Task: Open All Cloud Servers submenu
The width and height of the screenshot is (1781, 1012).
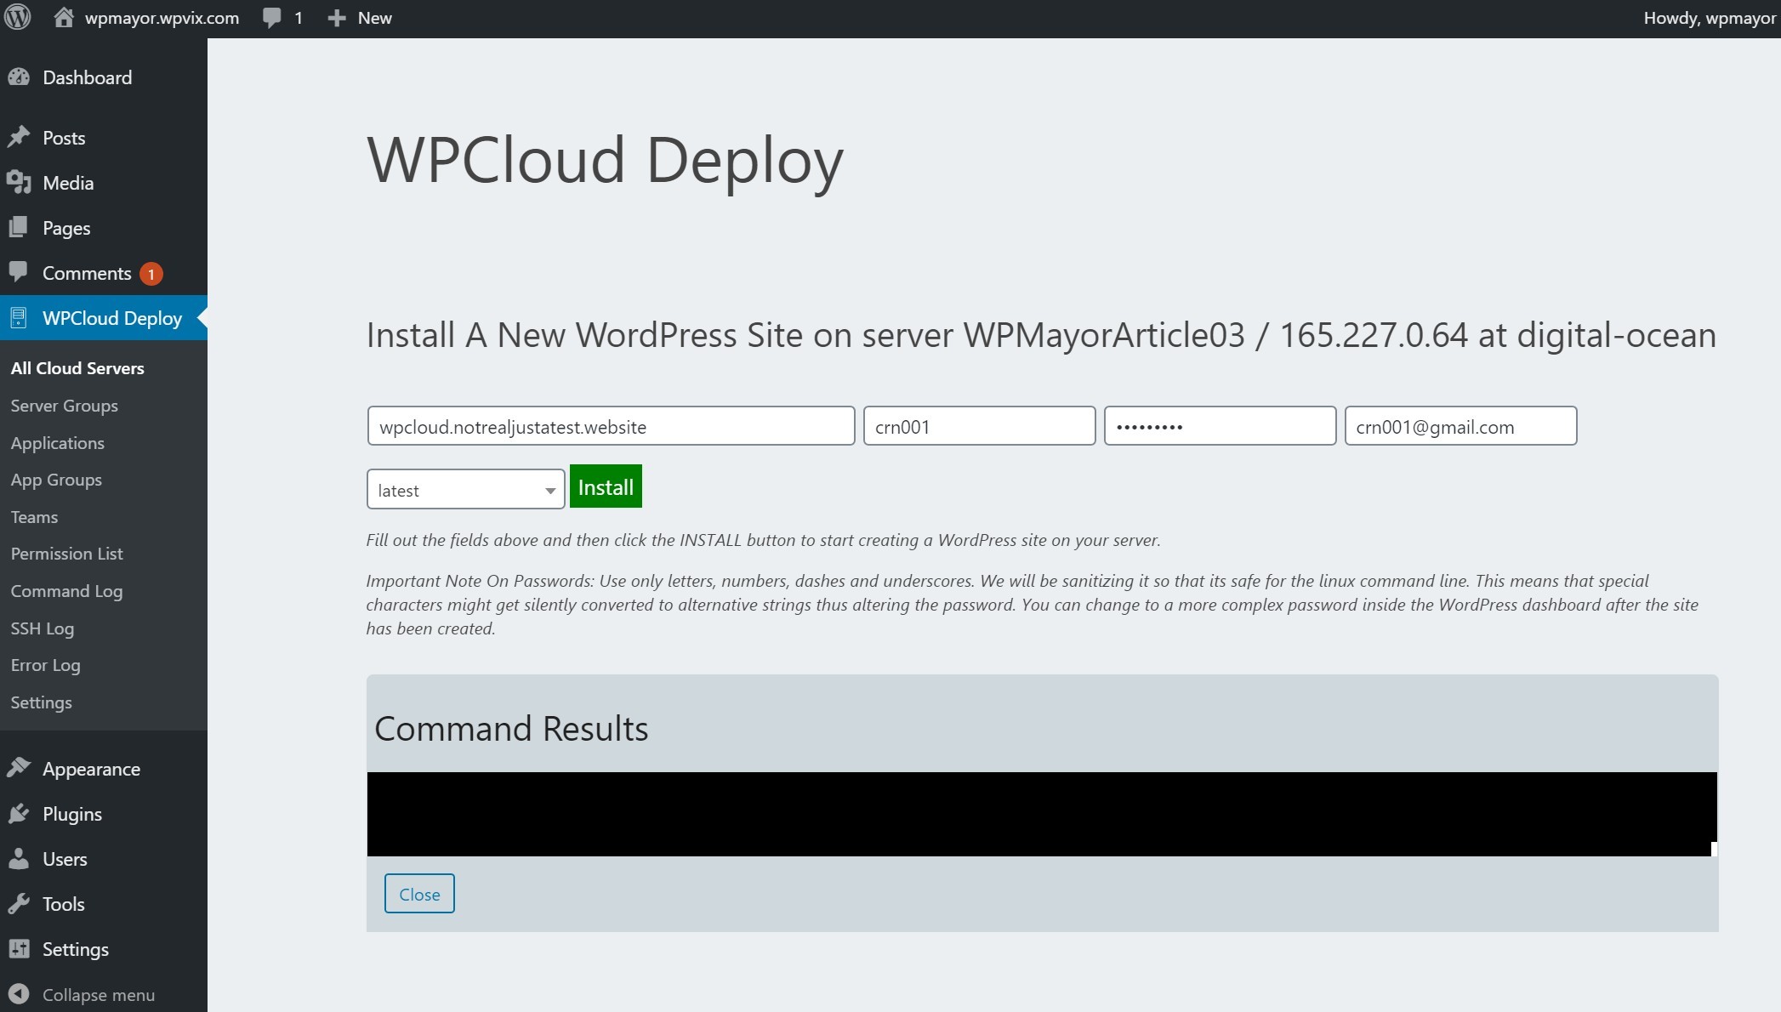Action: [x=77, y=368]
